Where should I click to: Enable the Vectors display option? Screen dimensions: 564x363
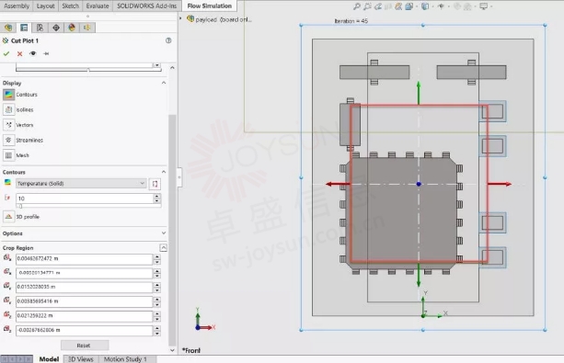8,125
